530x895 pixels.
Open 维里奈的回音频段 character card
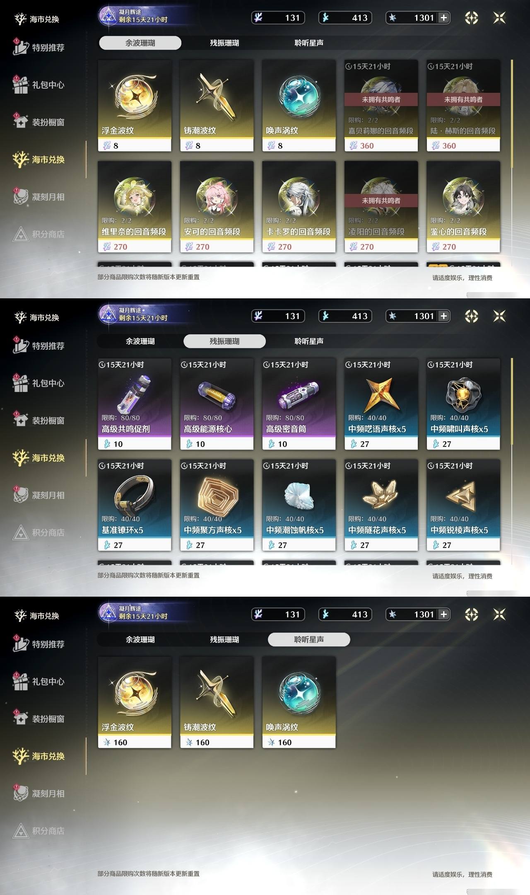tap(135, 207)
